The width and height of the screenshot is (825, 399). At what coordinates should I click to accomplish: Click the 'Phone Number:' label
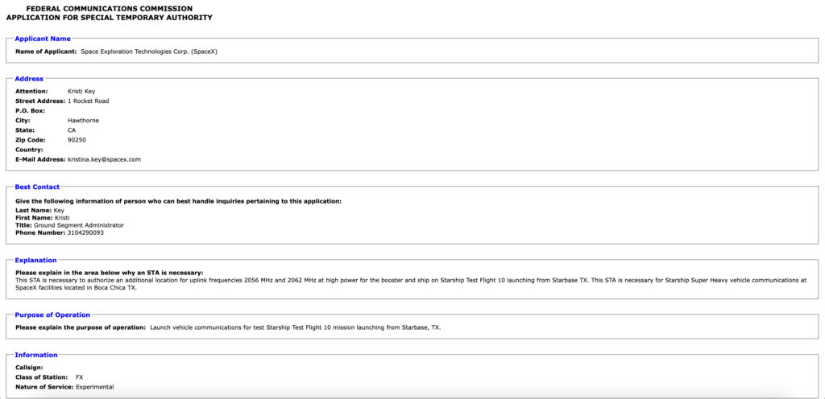[40, 232]
